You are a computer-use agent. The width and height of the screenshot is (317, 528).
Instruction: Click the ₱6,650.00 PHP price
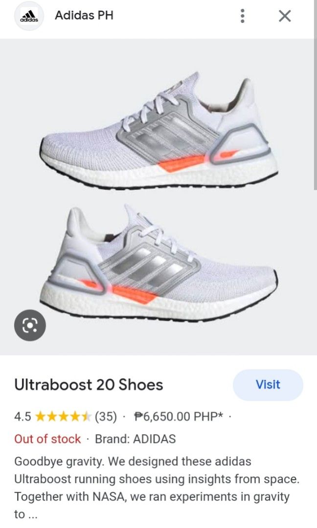(178, 417)
